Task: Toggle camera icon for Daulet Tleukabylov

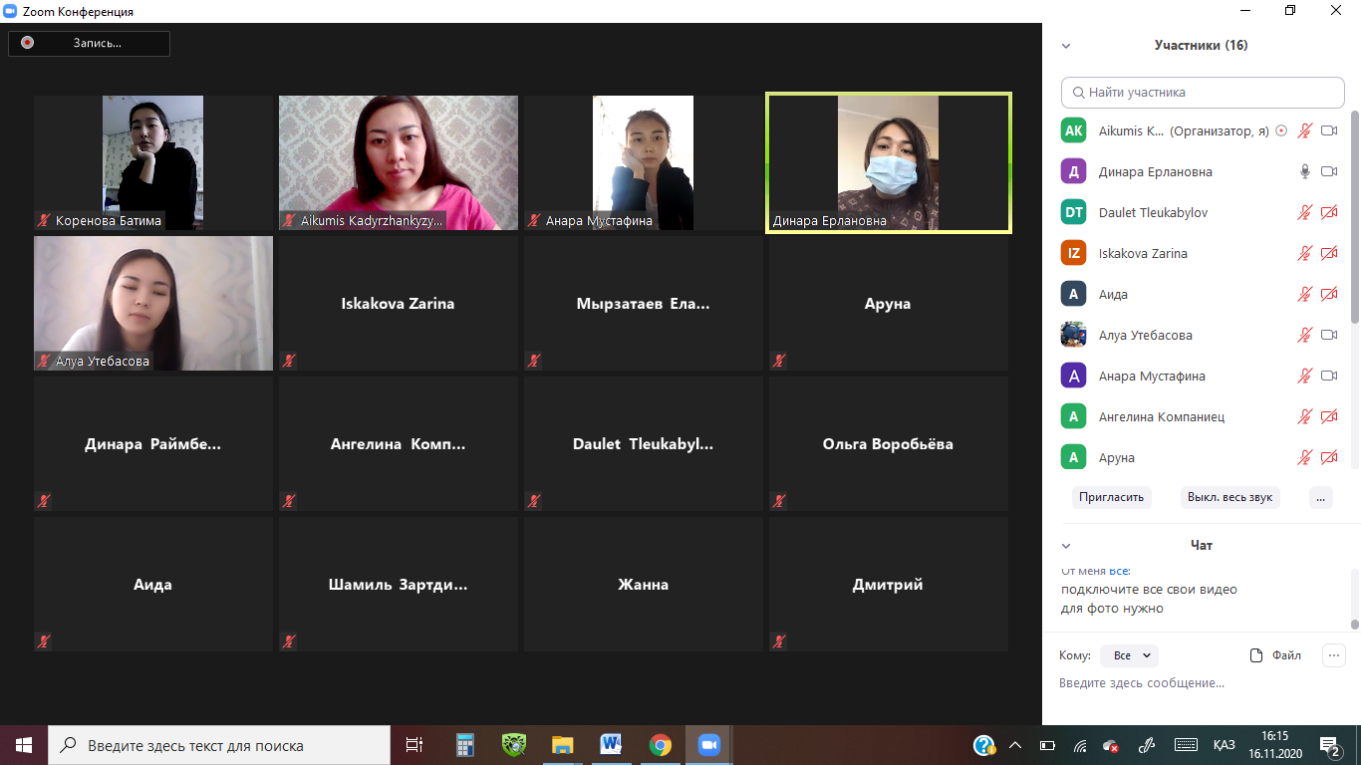Action: point(1328,212)
